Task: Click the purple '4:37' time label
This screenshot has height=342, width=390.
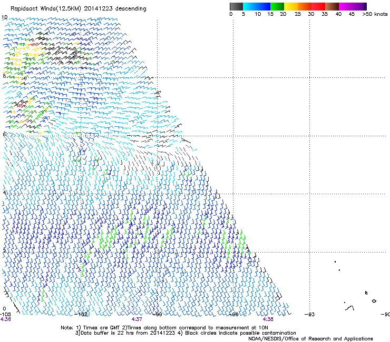Action: click(x=137, y=319)
